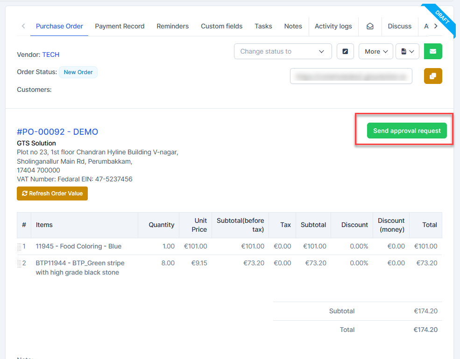
Task: Select the Custom fields tab
Action: tap(221, 26)
